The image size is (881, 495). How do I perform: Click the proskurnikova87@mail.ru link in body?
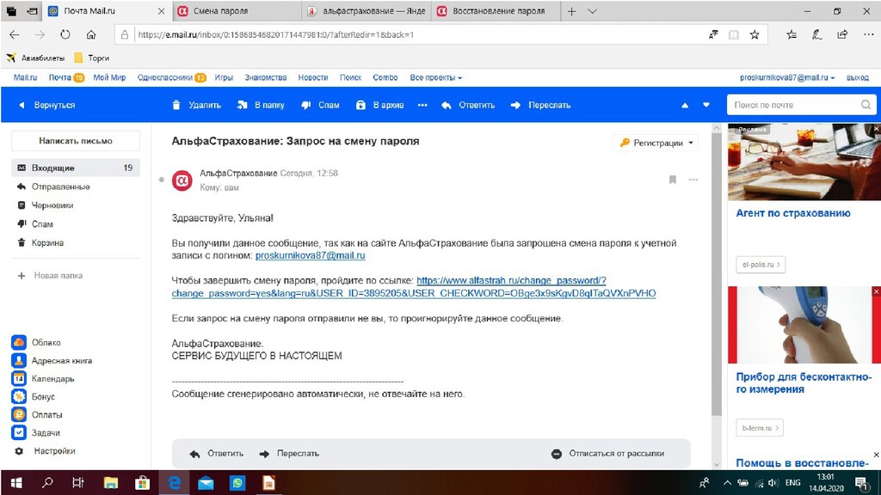310,255
